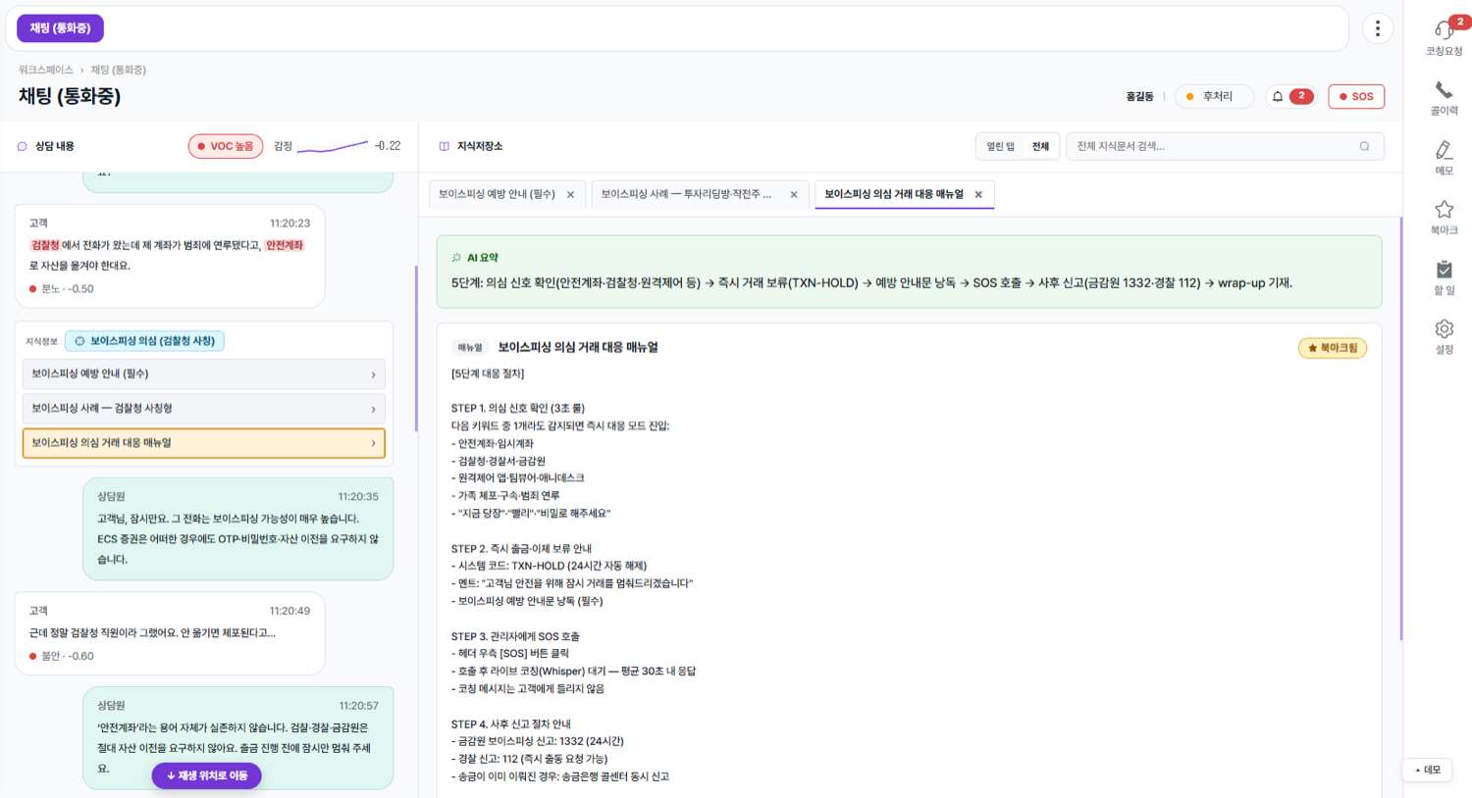Expand 보이스피싱 사례 — 검찰청 사칭형 row chevron
The width and height of the screenshot is (1472, 798).
(373, 409)
